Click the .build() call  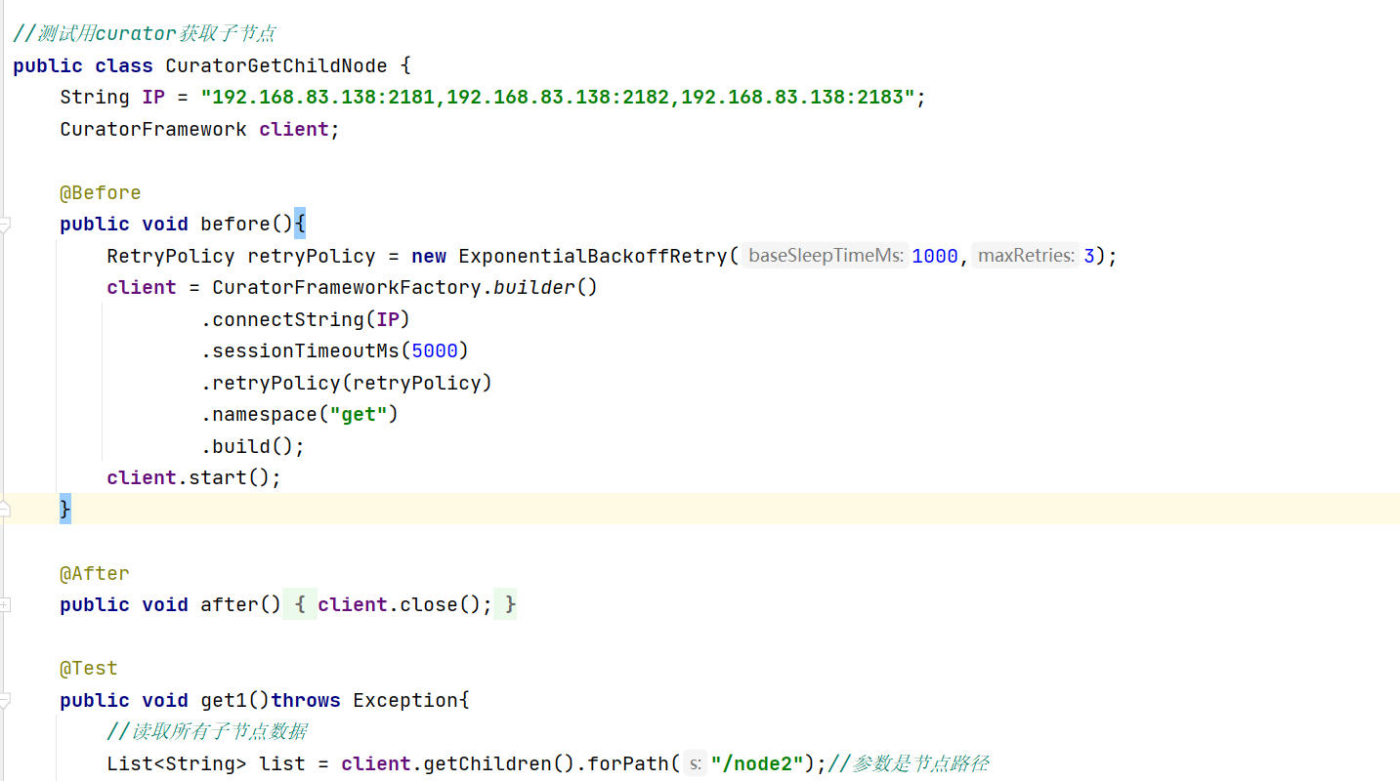click(x=253, y=446)
